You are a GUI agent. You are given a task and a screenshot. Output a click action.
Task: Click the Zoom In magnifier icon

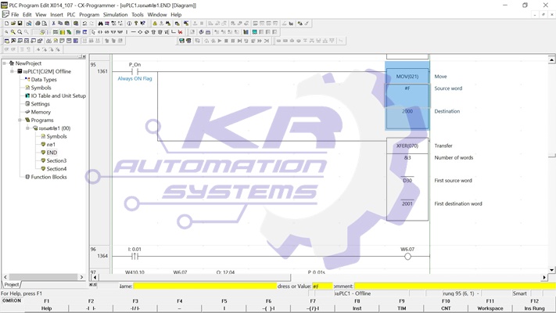13,32
